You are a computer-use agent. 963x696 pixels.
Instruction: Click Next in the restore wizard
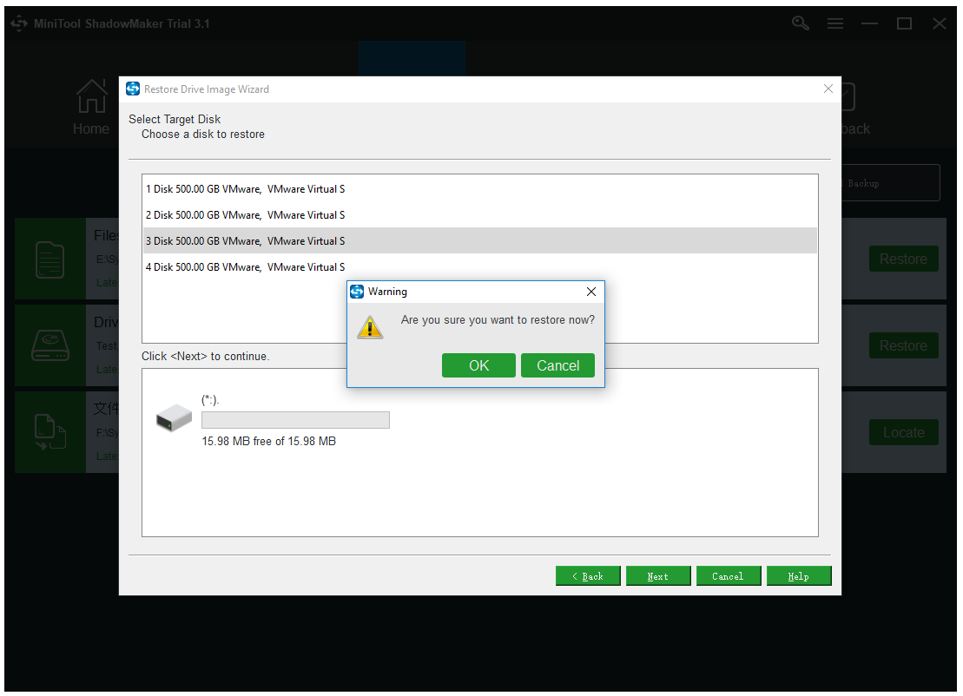point(657,576)
